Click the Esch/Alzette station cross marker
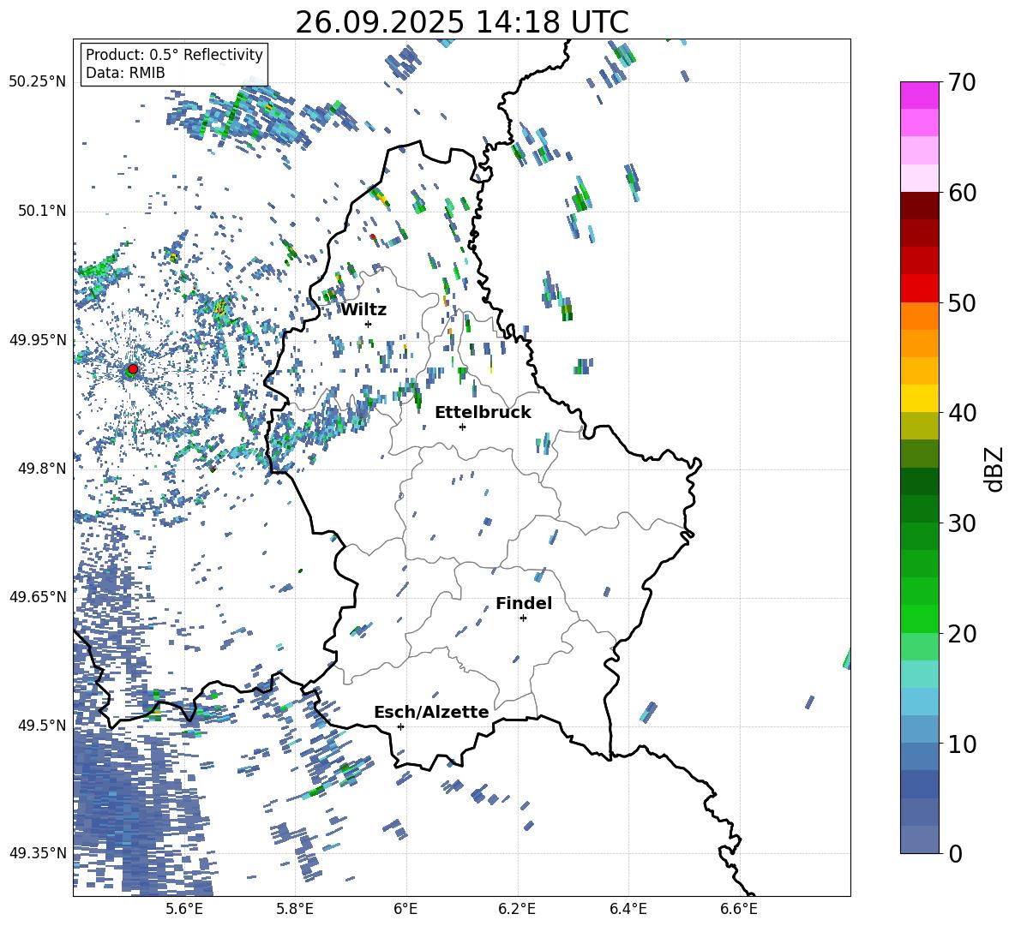Screen dimensions: 1015x926 coord(400,726)
